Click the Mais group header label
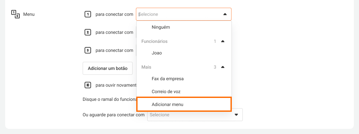The image size is (359, 134). (146, 67)
